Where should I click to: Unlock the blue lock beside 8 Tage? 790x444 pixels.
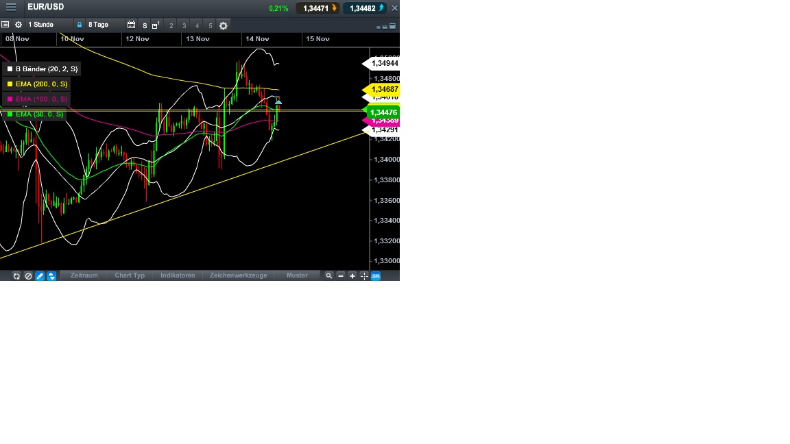pyautogui.click(x=79, y=25)
